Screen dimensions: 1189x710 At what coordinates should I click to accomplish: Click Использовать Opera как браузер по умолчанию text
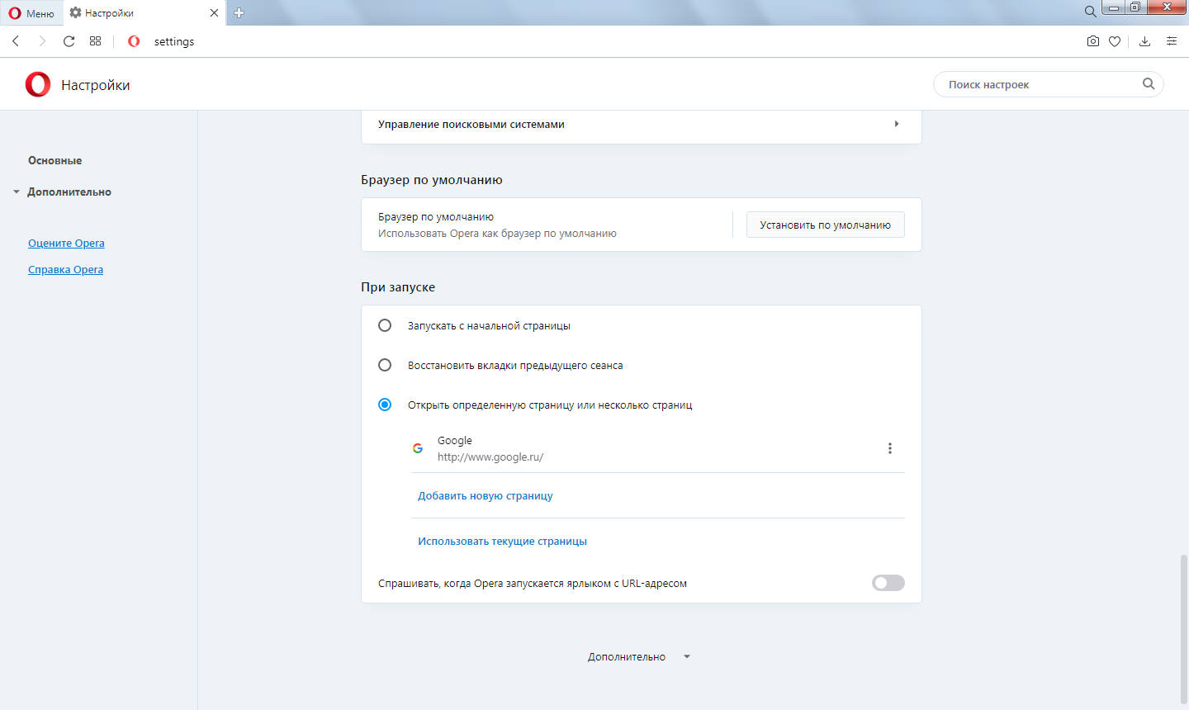coord(497,234)
